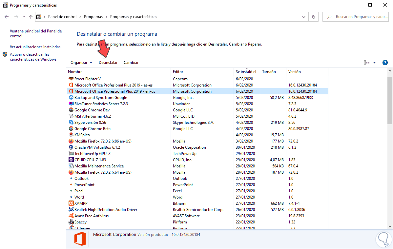Screen dimensions: 393x249
Task: Click the Office icon beside Professional Plus en-us
Action: point(71,91)
